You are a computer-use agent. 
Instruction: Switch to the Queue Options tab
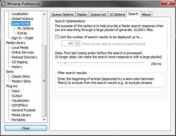(x=63, y=14)
